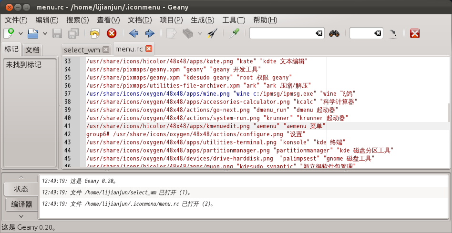452x233 pixels.
Task: Expand the New file template dropdown arrow
Action: 21,34
